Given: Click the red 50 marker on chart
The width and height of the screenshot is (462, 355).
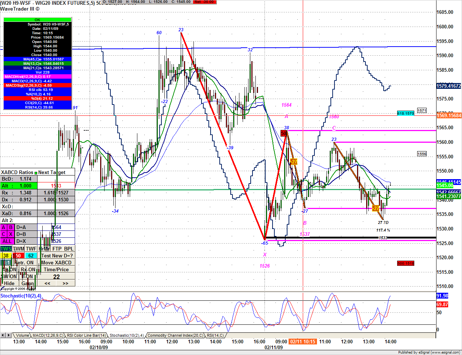Looking at the screenshot, I should [283, 134].
